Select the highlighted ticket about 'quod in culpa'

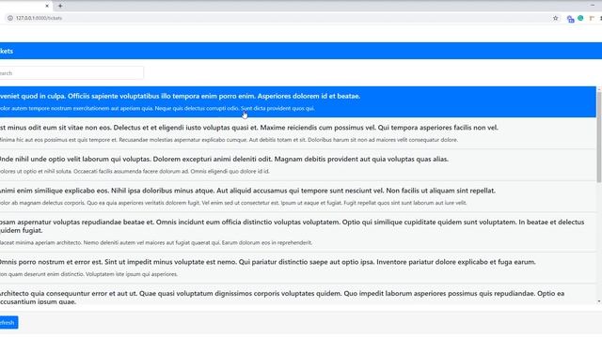[298, 102]
